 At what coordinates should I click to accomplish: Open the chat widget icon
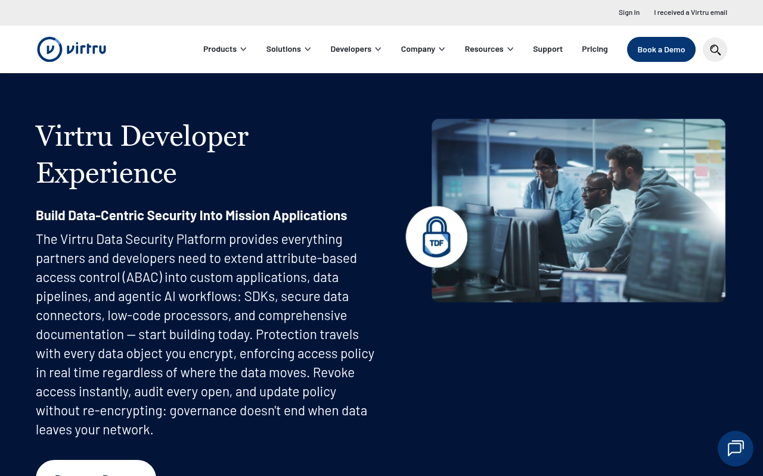(736, 449)
